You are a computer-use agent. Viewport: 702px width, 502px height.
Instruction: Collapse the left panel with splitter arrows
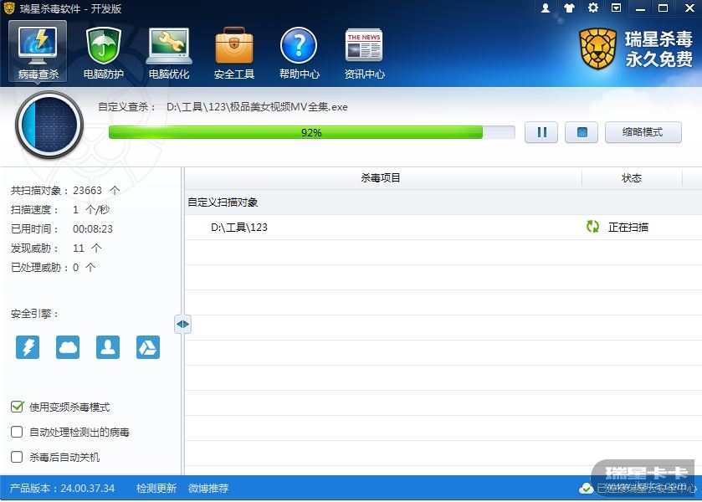[x=182, y=324]
